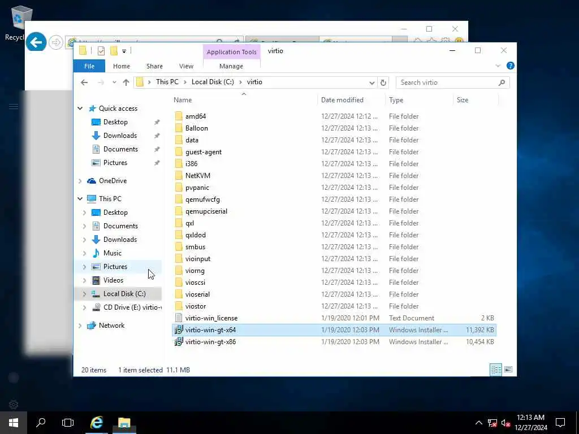
Task: Open the Manage tab under Application Tools
Action: pyautogui.click(x=231, y=66)
